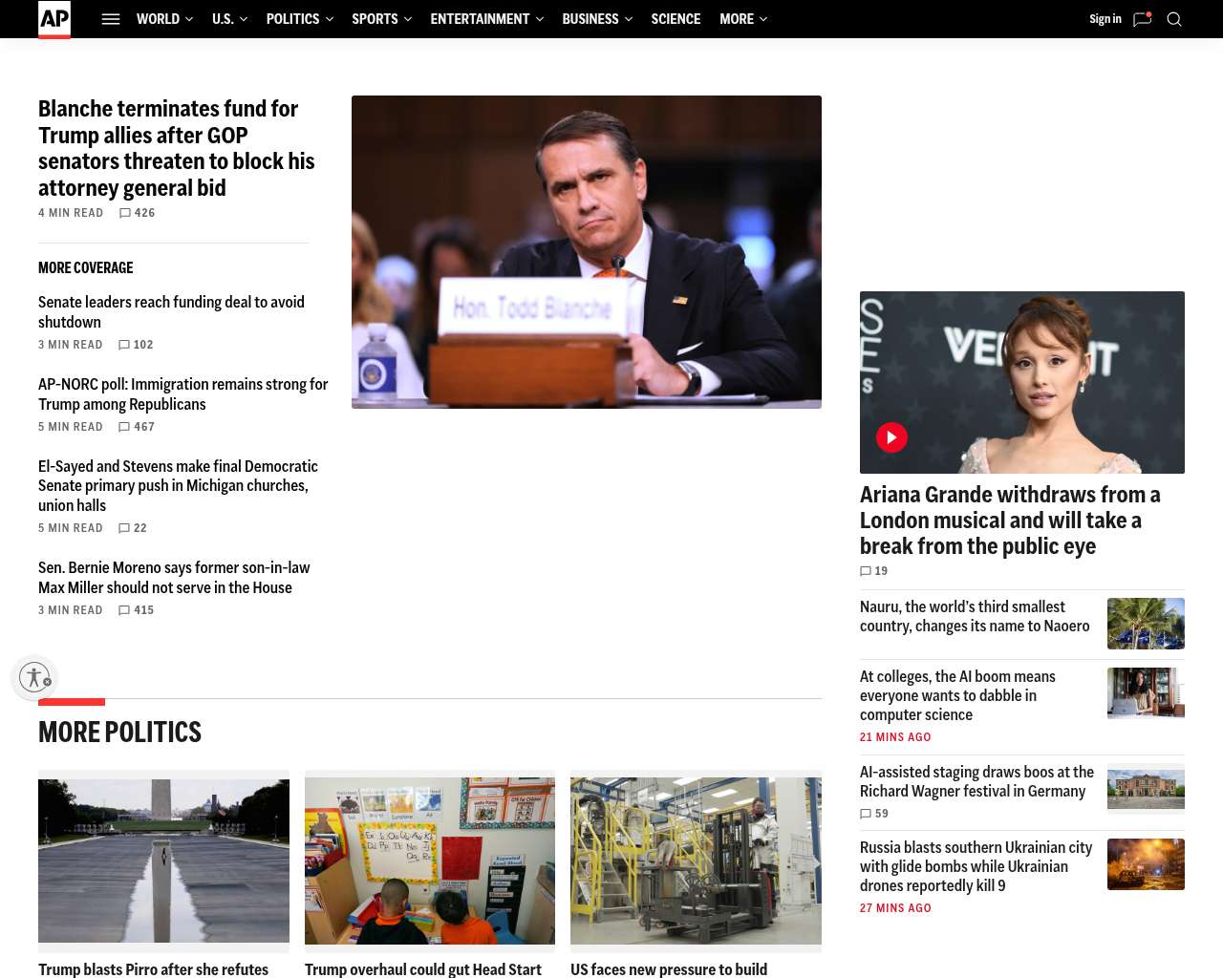1223x978 pixels.
Task: Open the Todd Blanche hearing photo
Action: [587, 252]
